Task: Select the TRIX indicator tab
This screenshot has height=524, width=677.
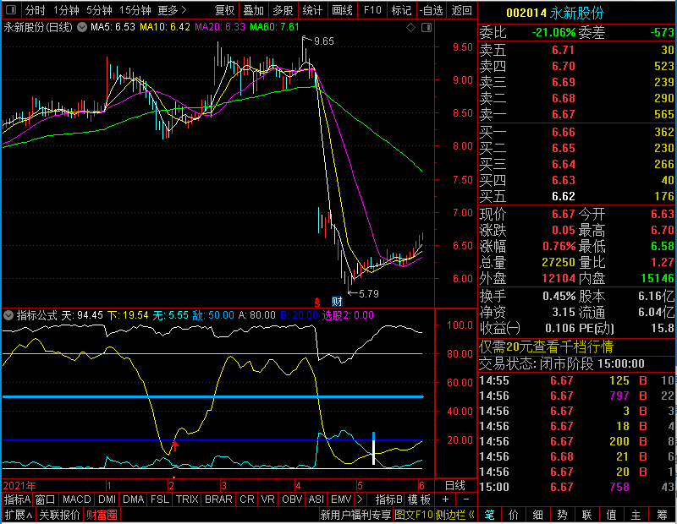Action: pyautogui.click(x=187, y=499)
